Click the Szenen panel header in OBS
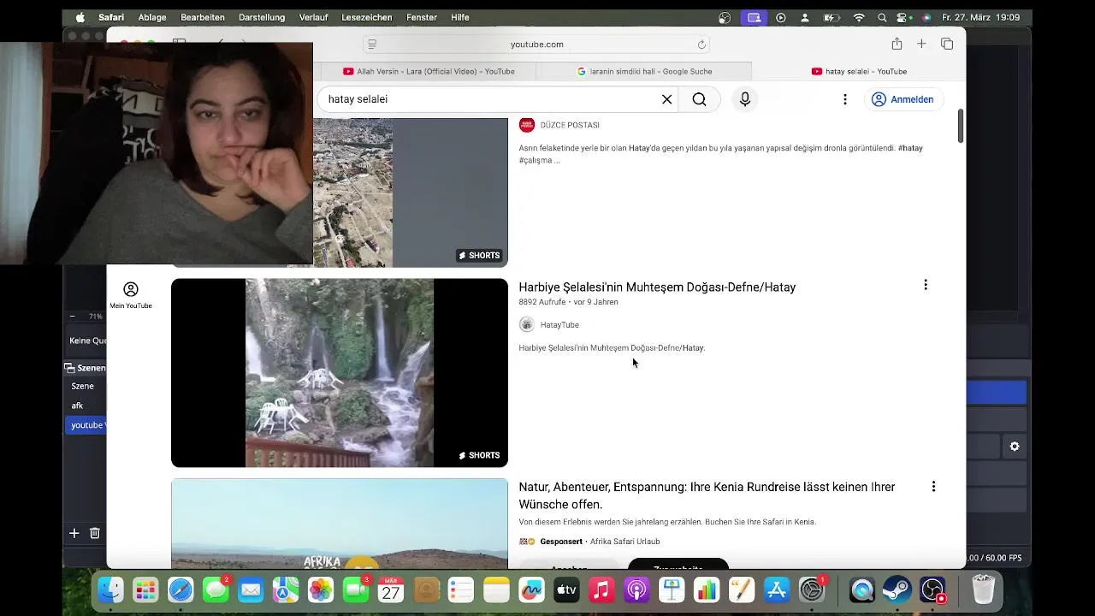Viewport: 1095px width, 616px height. pyautogui.click(x=85, y=368)
